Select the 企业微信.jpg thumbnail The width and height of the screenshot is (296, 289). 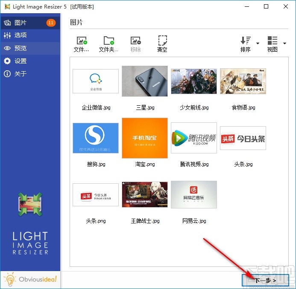(x=96, y=81)
